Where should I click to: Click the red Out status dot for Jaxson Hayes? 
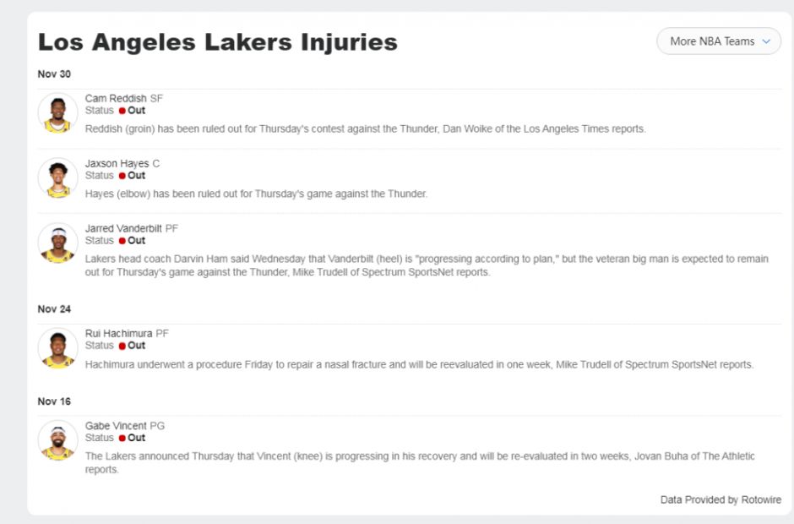pos(122,176)
